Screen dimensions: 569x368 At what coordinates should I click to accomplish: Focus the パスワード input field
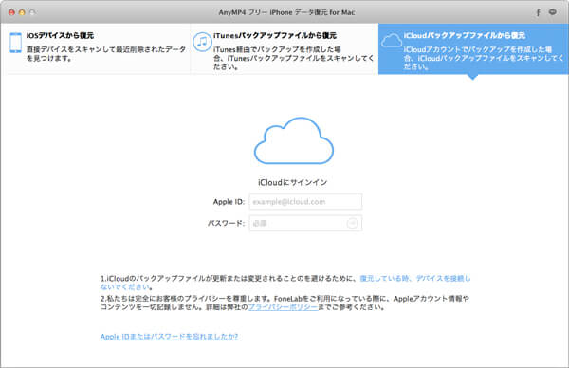click(305, 223)
